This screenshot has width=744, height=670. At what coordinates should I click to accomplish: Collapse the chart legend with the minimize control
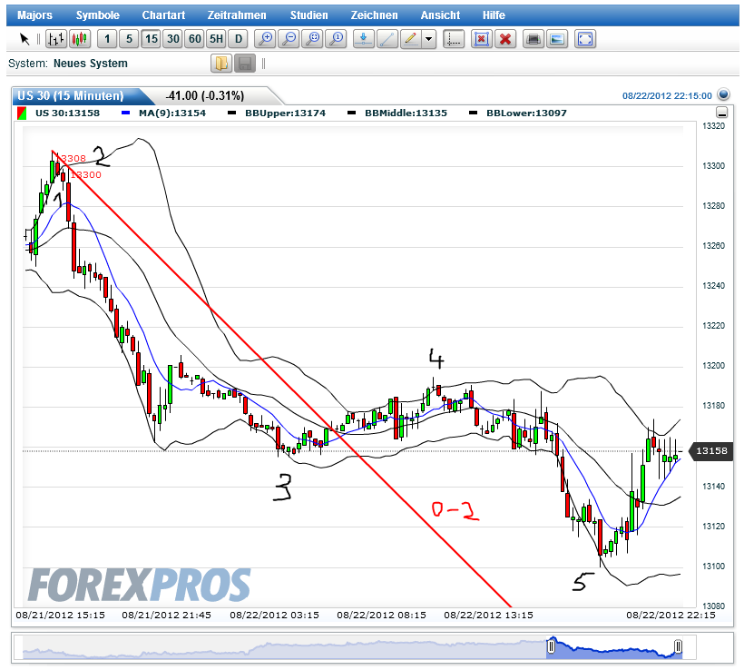722,112
